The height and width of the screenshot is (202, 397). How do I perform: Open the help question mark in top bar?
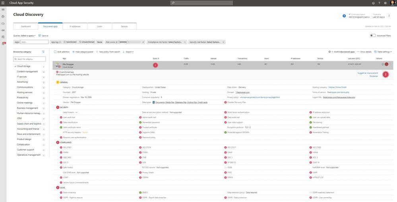379,3
